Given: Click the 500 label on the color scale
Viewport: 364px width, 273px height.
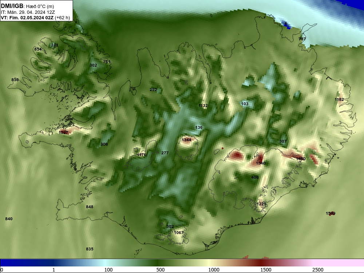Looking at the screenshot, I should 161,270.
